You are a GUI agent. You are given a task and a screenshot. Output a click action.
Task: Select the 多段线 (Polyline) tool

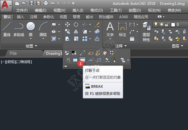click(18, 29)
